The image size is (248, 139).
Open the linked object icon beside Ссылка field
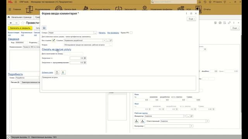pos(111,41)
